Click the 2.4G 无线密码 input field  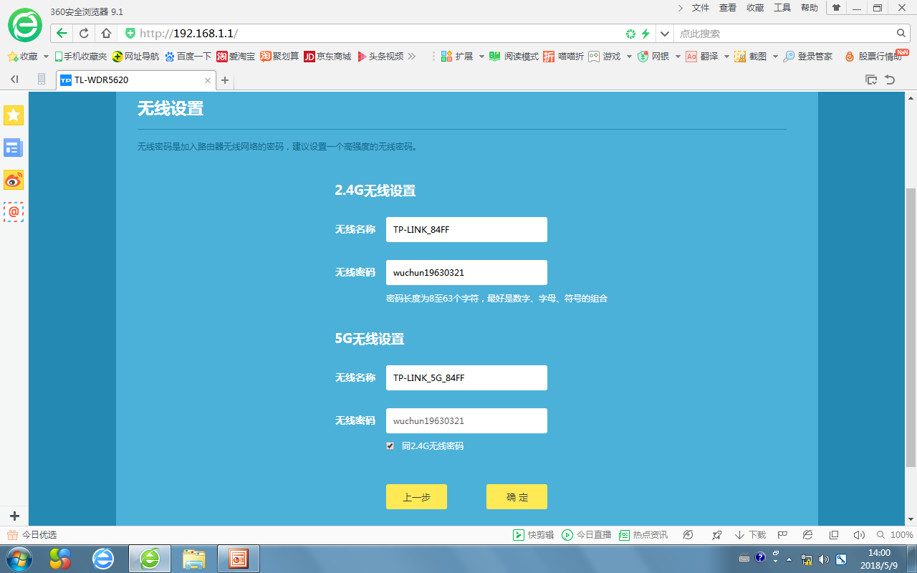466,272
